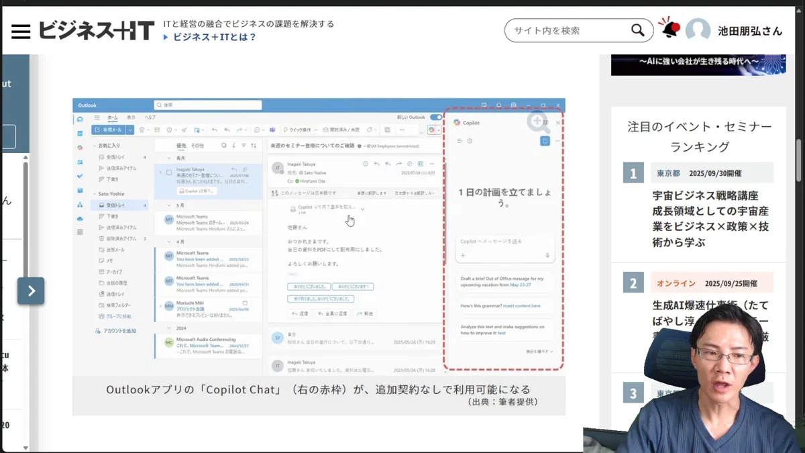Click the Teams icon in the Outlook ribbon
This screenshot has width=805, height=453.
tap(272, 130)
